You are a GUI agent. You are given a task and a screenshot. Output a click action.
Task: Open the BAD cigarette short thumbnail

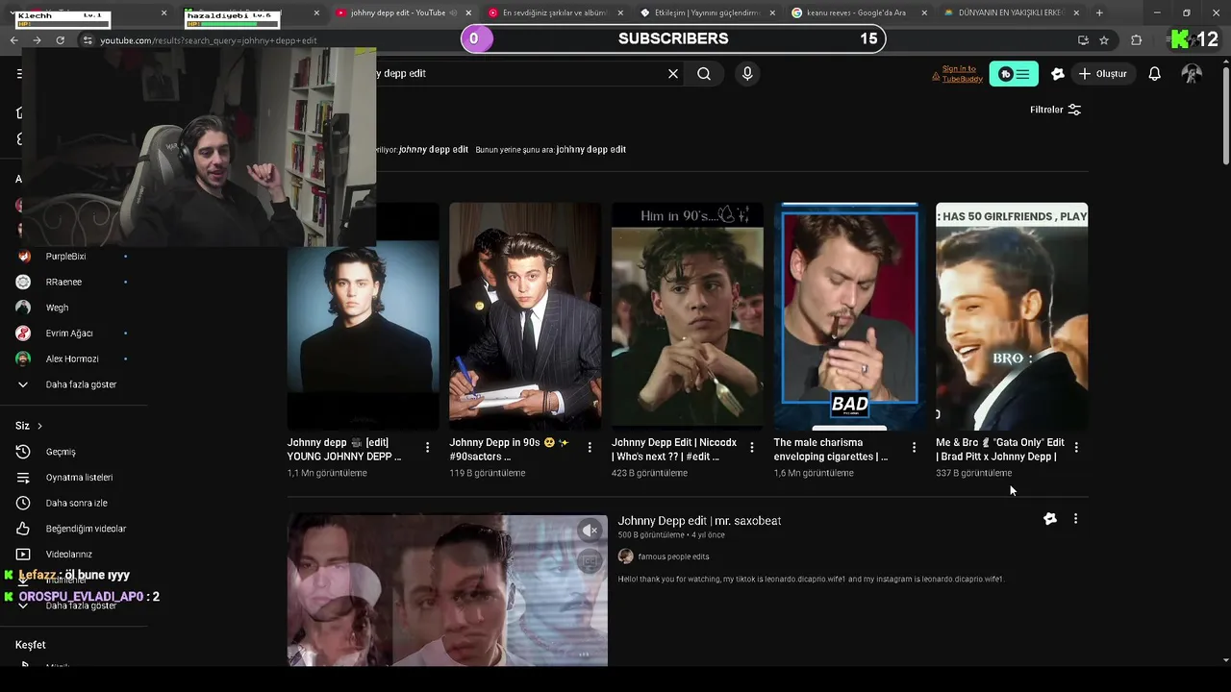(849, 315)
